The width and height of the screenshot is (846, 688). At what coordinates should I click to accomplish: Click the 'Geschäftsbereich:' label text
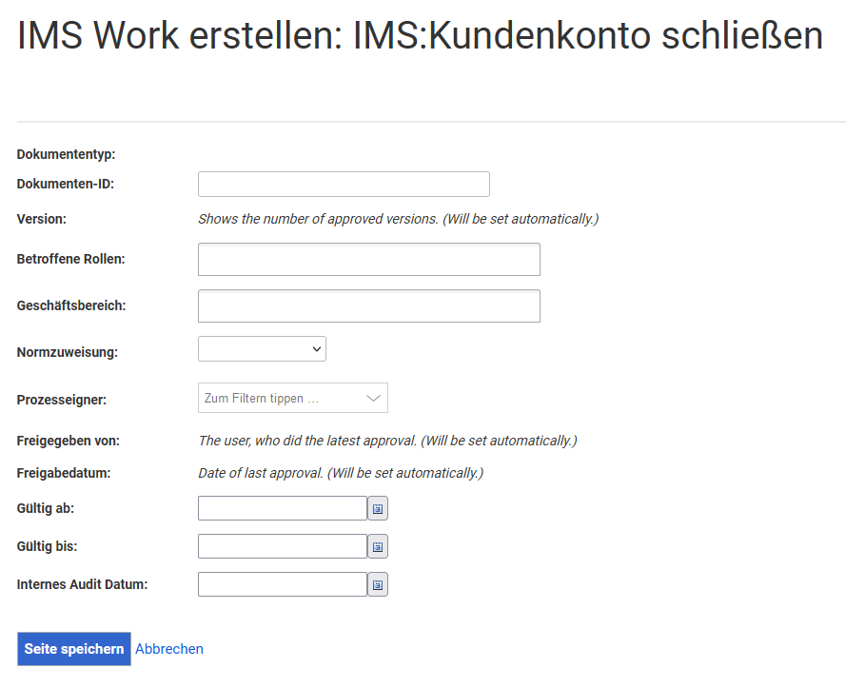[71, 305]
